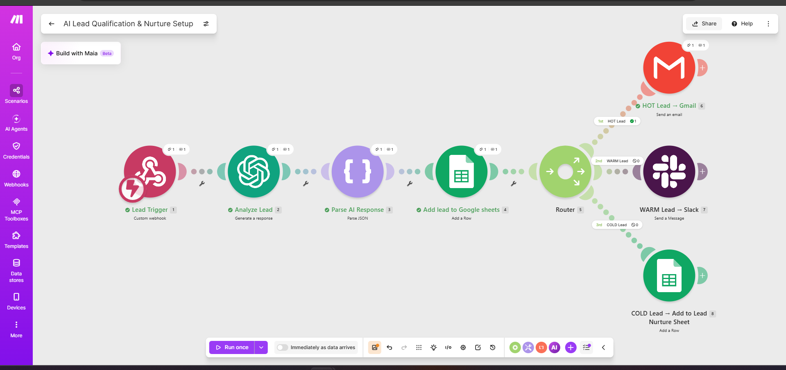
Task: Open the notes icon in toolbar
Action: pyautogui.click(x=478, y=347)
